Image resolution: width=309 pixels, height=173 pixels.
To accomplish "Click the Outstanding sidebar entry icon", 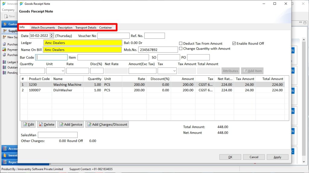I will click(x=4, y=68).
